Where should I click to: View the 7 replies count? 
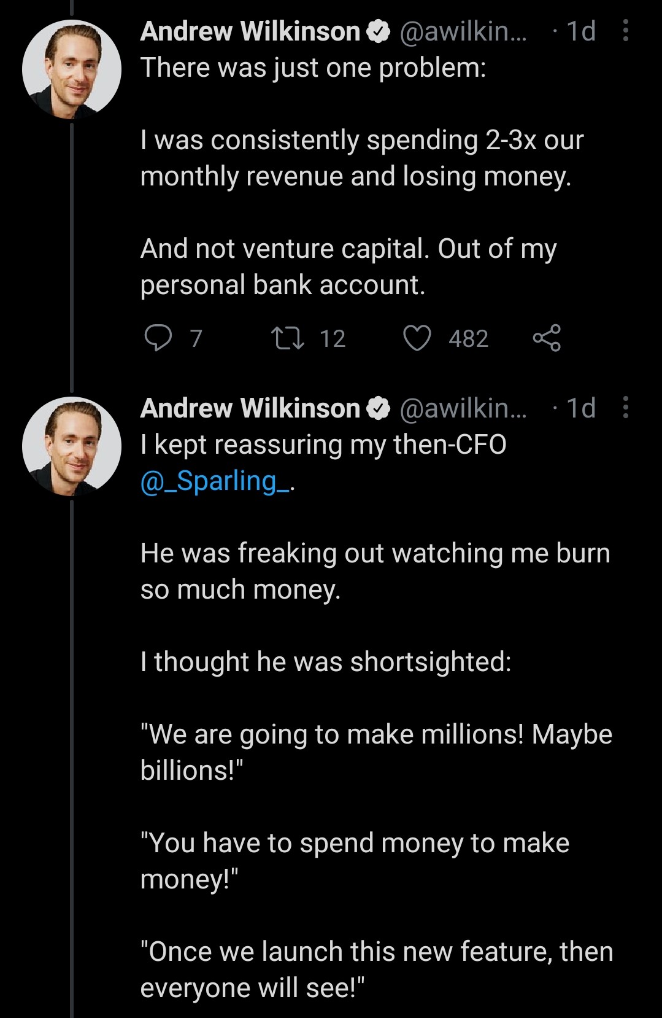point(196,339)
